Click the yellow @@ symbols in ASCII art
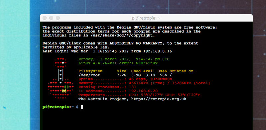 [64, 91]
